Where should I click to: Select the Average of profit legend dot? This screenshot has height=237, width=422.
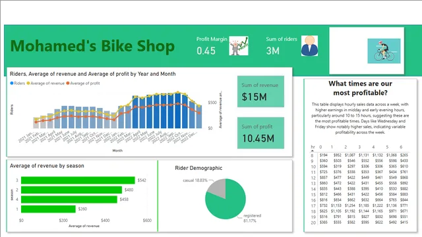point(68,84)
